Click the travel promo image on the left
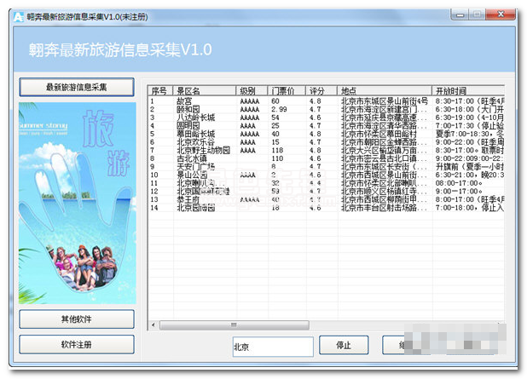The height and width of the screenshot is (379, 527). pos(78,203)
